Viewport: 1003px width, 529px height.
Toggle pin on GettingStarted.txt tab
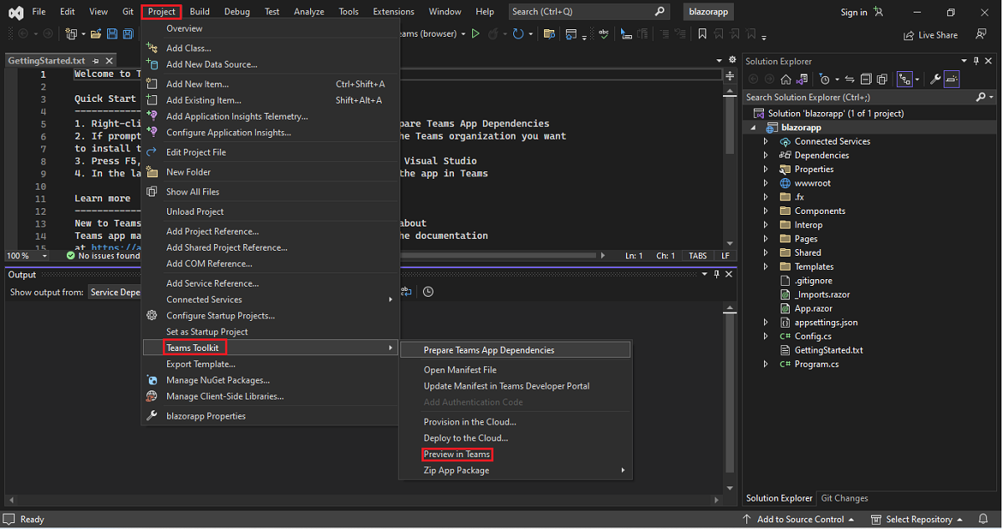click(x=96, y=61)
